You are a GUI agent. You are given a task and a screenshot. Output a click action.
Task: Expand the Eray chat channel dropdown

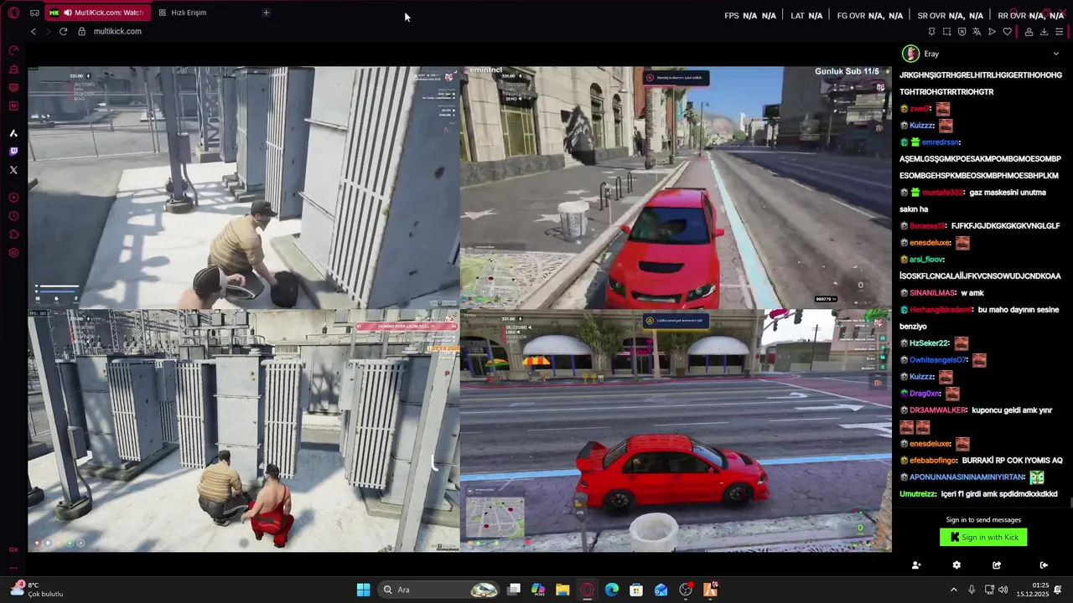pyautogui.click(x=1055, y=54)
